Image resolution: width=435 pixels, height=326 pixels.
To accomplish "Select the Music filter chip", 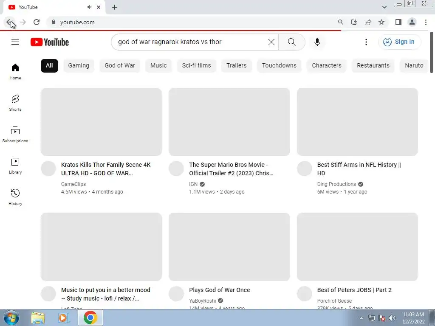I will 158,66.
